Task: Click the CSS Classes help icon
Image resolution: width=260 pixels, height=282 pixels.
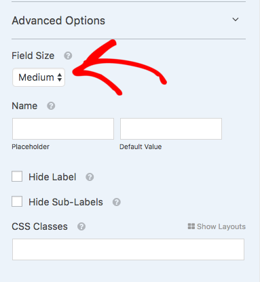Action: click(x=81, y=226)
